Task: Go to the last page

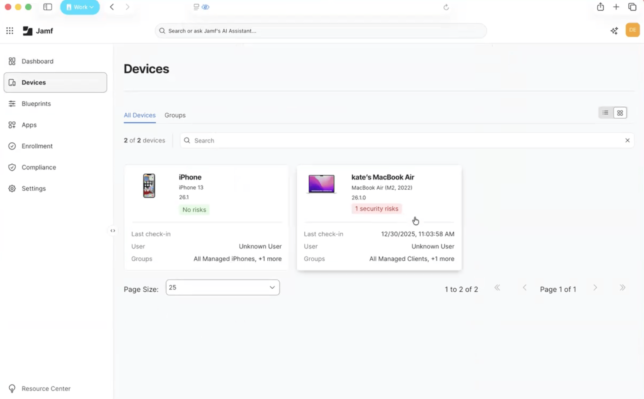Action: [623, 288]
